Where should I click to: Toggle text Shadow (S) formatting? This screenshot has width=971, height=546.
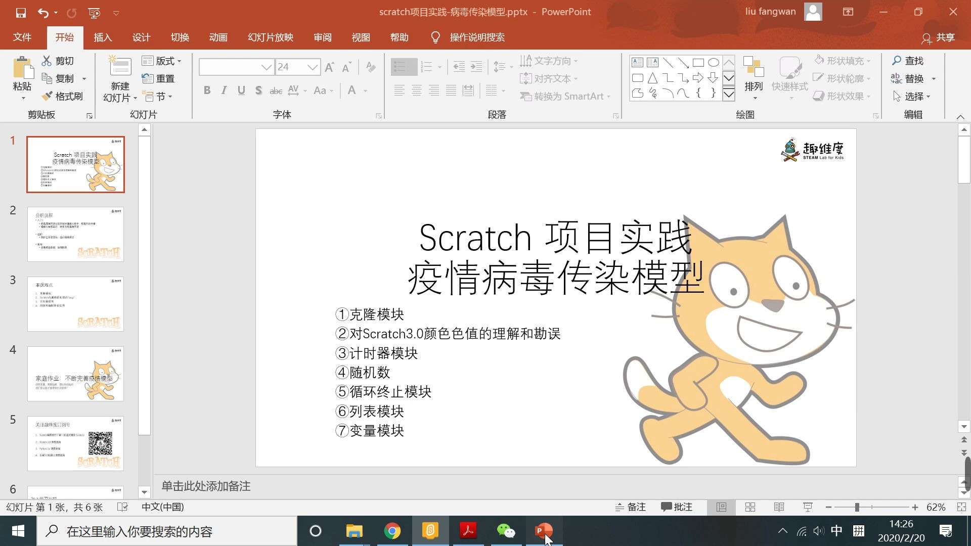coord(258,90)
